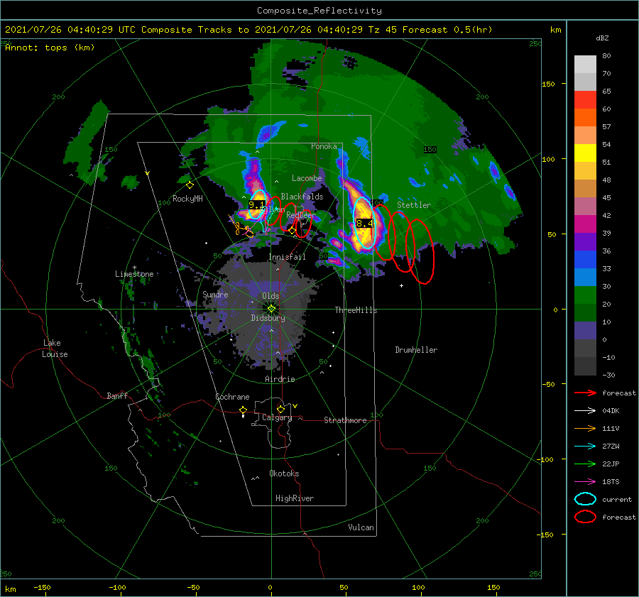The width and height of the screenshot is (639, 597).
Task: Click the Annot: tops (km) label
Action: pyautogui.click(x=50, y=48)
